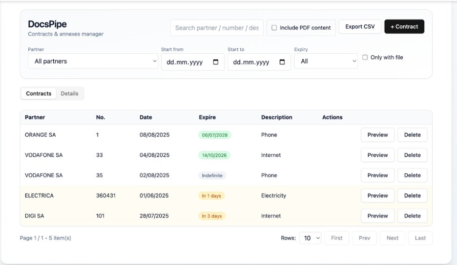
Task: Click the date 01/06/2025
Action: coord(154,196)
